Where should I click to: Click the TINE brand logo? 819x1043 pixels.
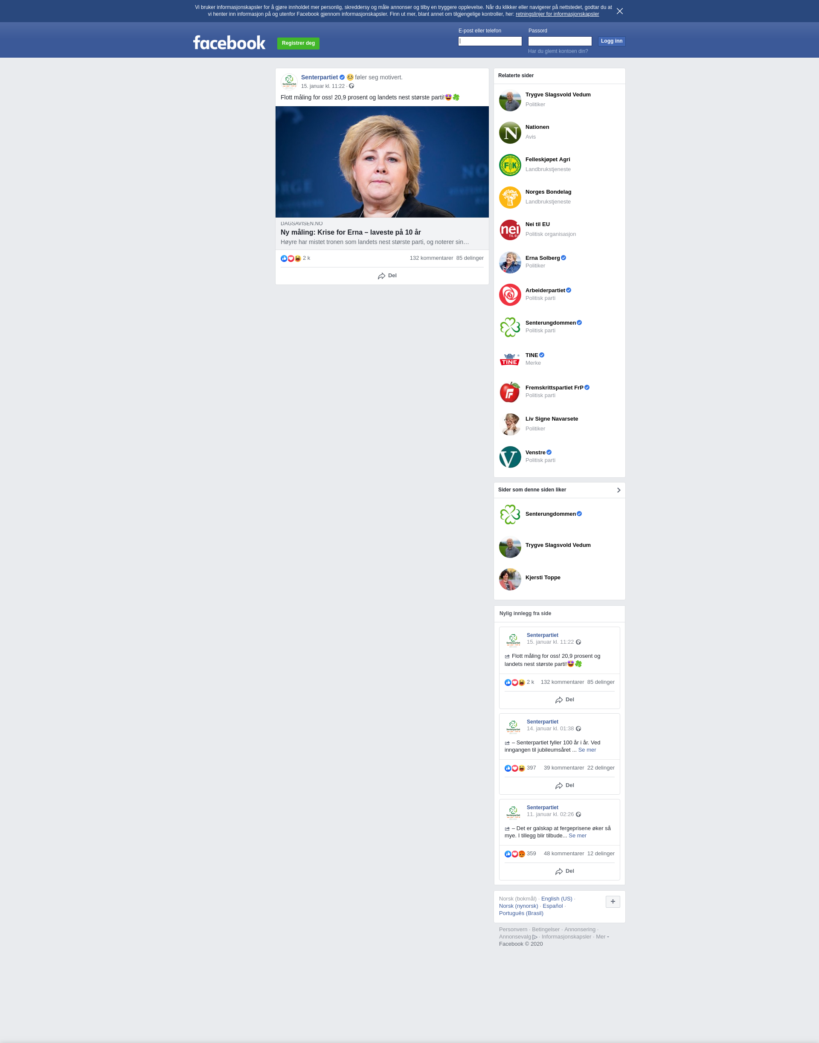(x=510, y=360)
